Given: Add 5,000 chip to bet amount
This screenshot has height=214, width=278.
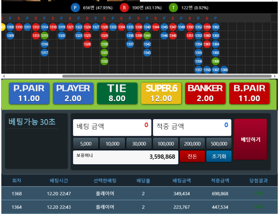Looking at the screenshot, I should click(85, 144).
